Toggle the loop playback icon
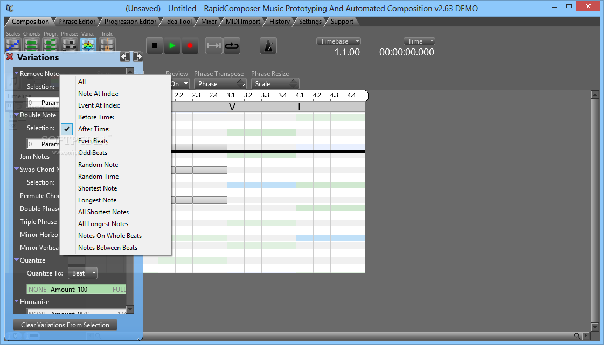The image size is (604, 345). pos(232,46)
